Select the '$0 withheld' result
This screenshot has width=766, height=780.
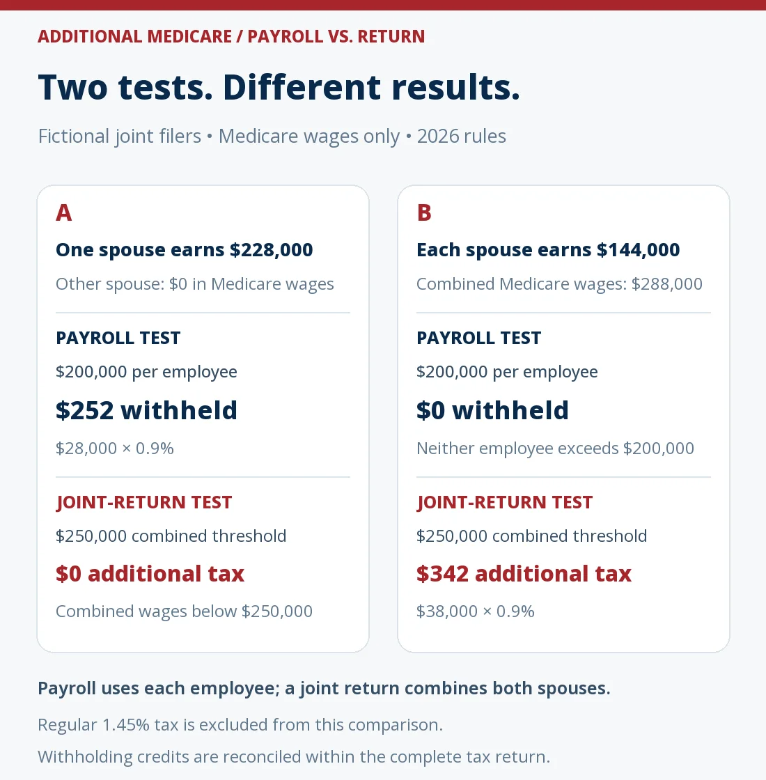tap(492, 410)
